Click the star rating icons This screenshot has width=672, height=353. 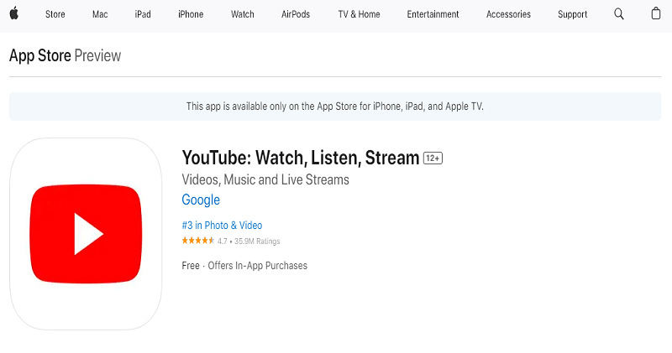point(197,241)
